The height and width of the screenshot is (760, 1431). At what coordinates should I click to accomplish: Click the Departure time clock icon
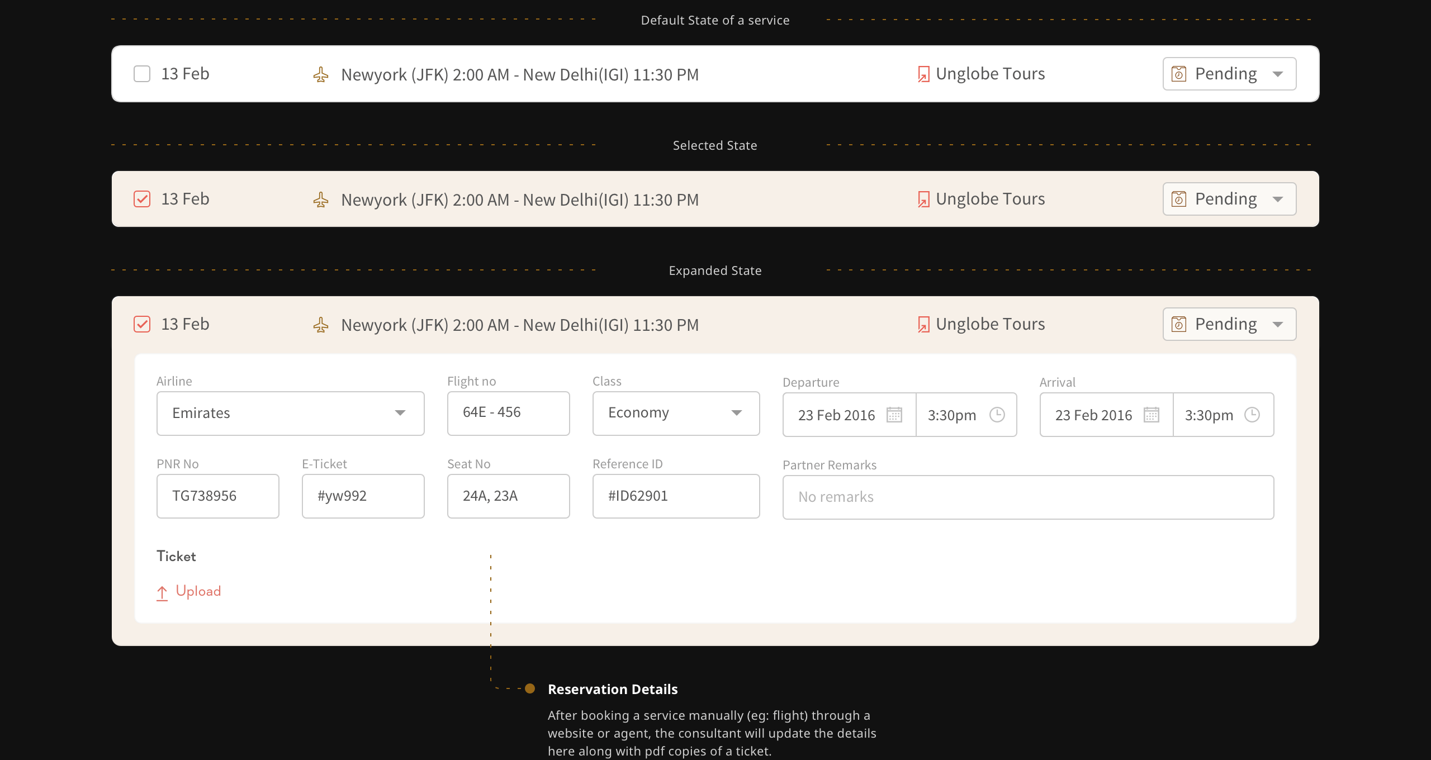tap(997, 415)
